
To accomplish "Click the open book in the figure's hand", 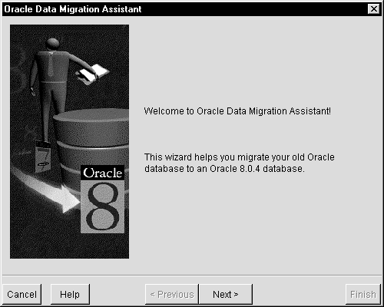I will point(92,74).
